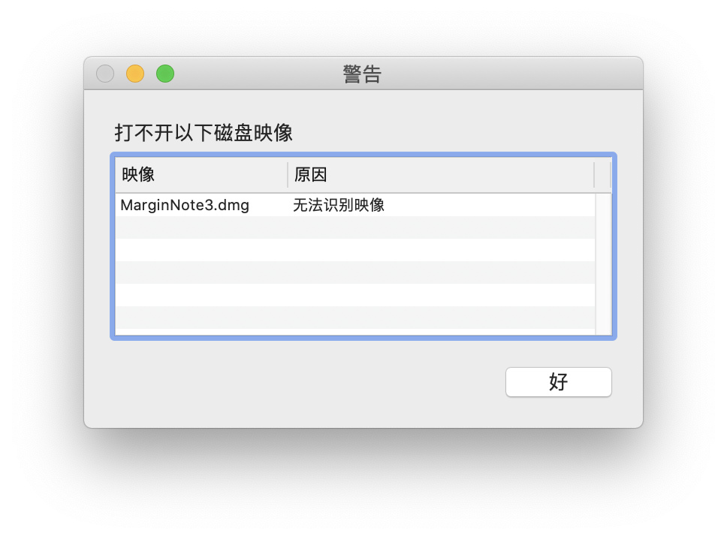The image size is (727, 539).
Task: Sort by the 映像 column header
Action: [x=201, y=175]
